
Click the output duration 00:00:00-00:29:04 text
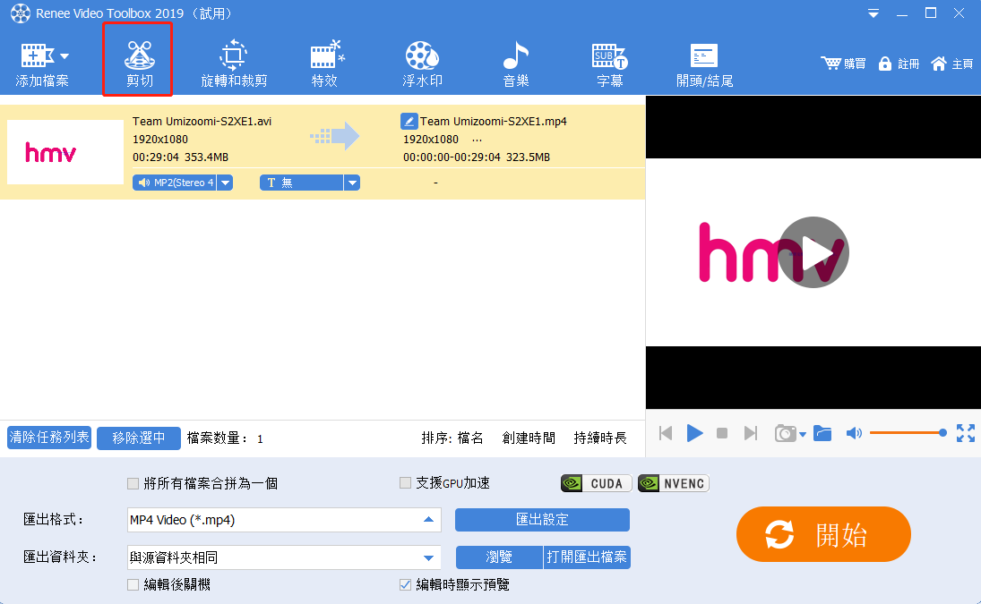pyautogui.click(x=452, y=157)
